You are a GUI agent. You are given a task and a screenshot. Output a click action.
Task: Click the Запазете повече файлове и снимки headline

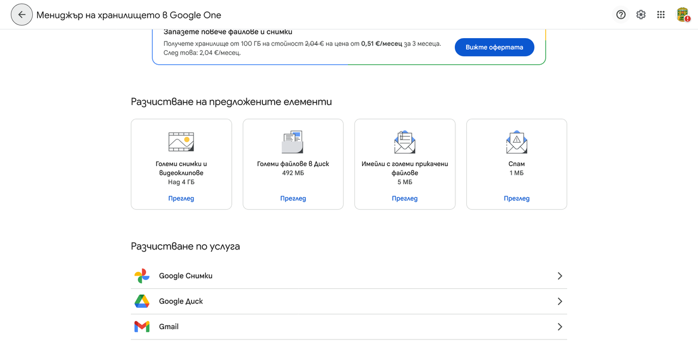pyautogui.click(x=228, y=32)
